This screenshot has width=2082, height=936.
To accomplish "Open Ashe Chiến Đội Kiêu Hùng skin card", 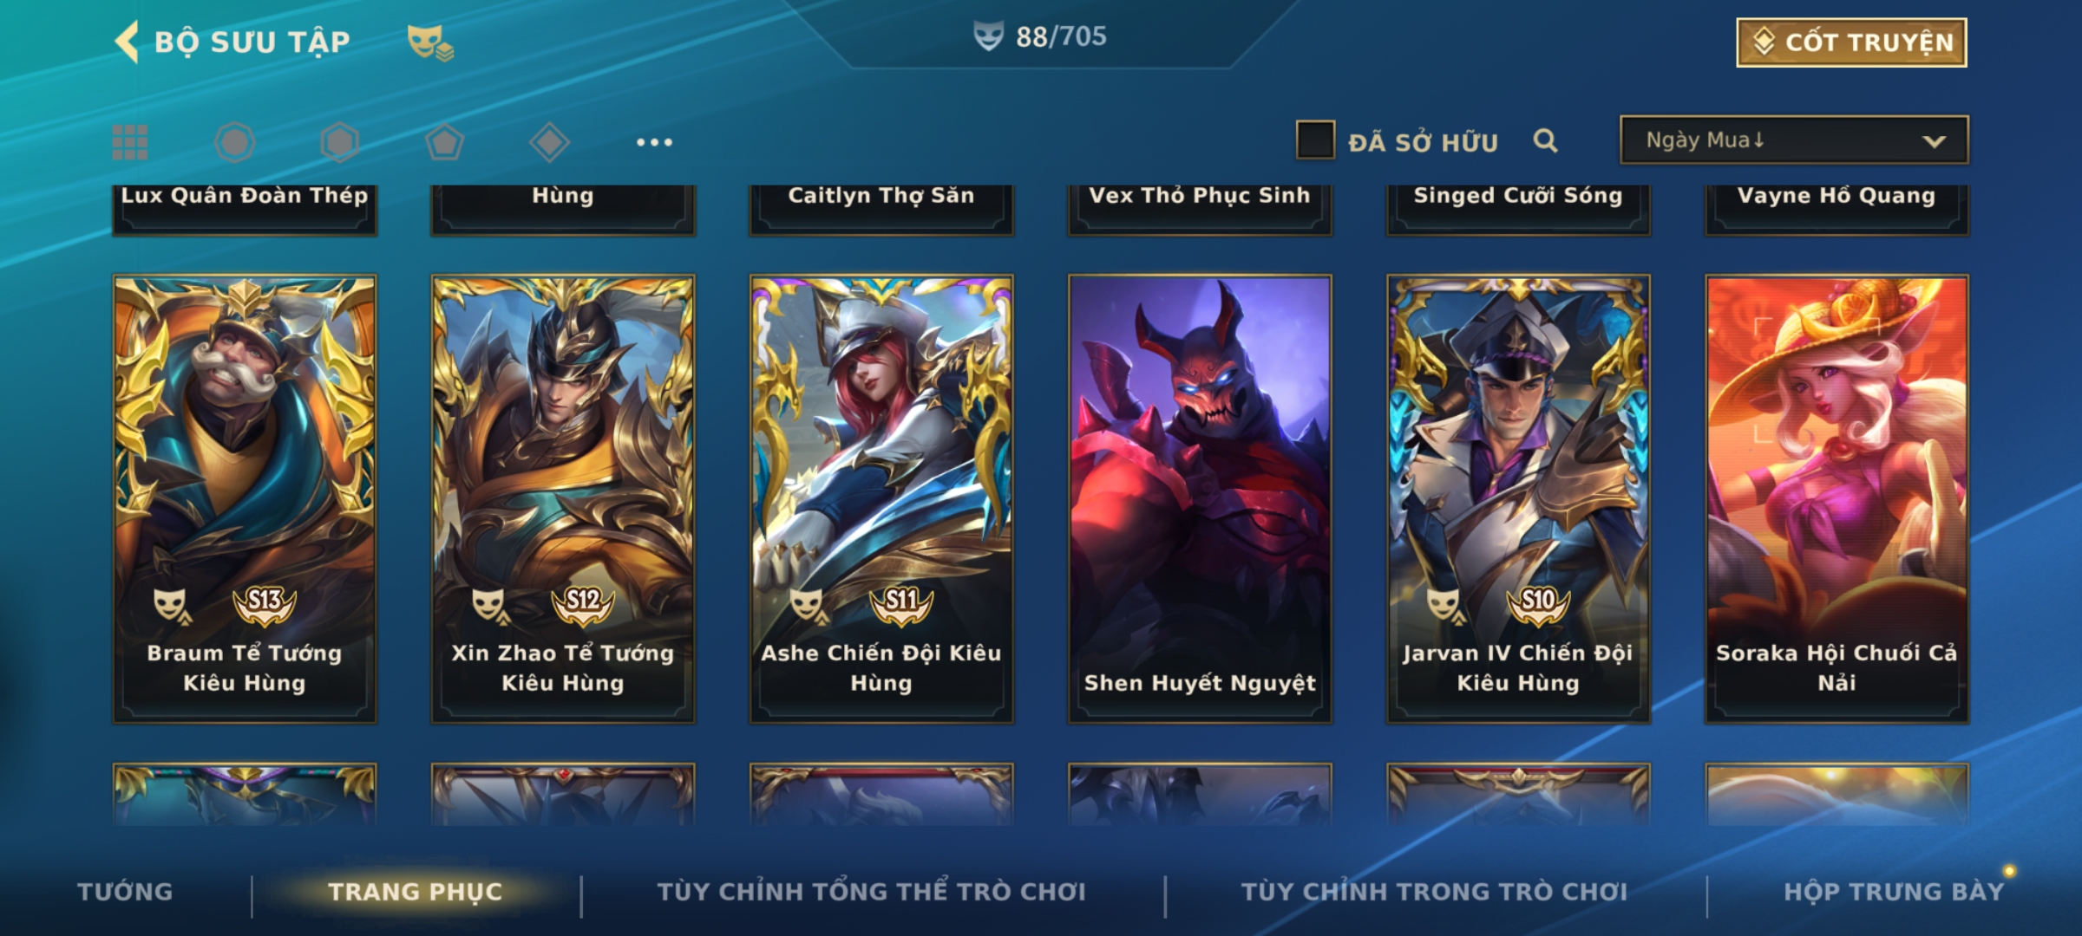I will [881, 499].
